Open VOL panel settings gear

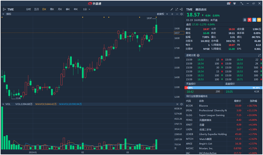[181, 104]
